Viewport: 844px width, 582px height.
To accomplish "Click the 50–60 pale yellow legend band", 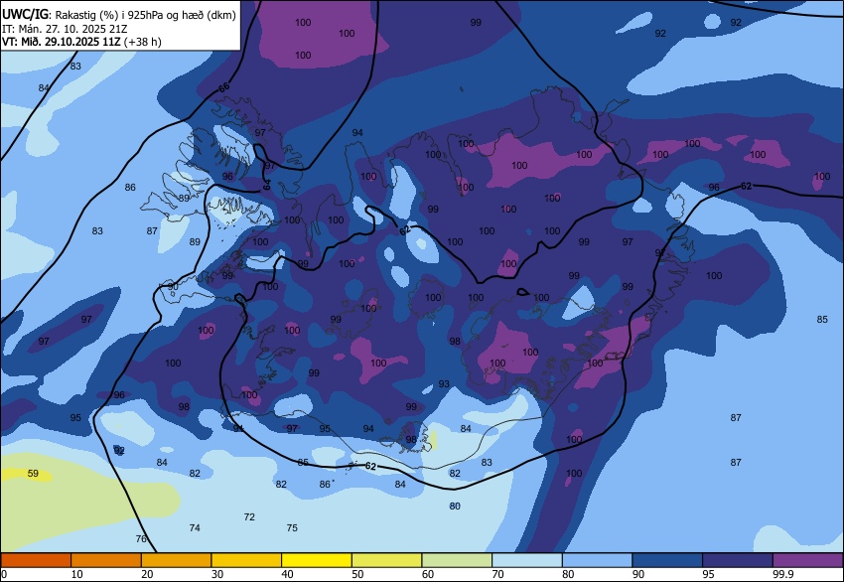I will (x=387, y=560).
